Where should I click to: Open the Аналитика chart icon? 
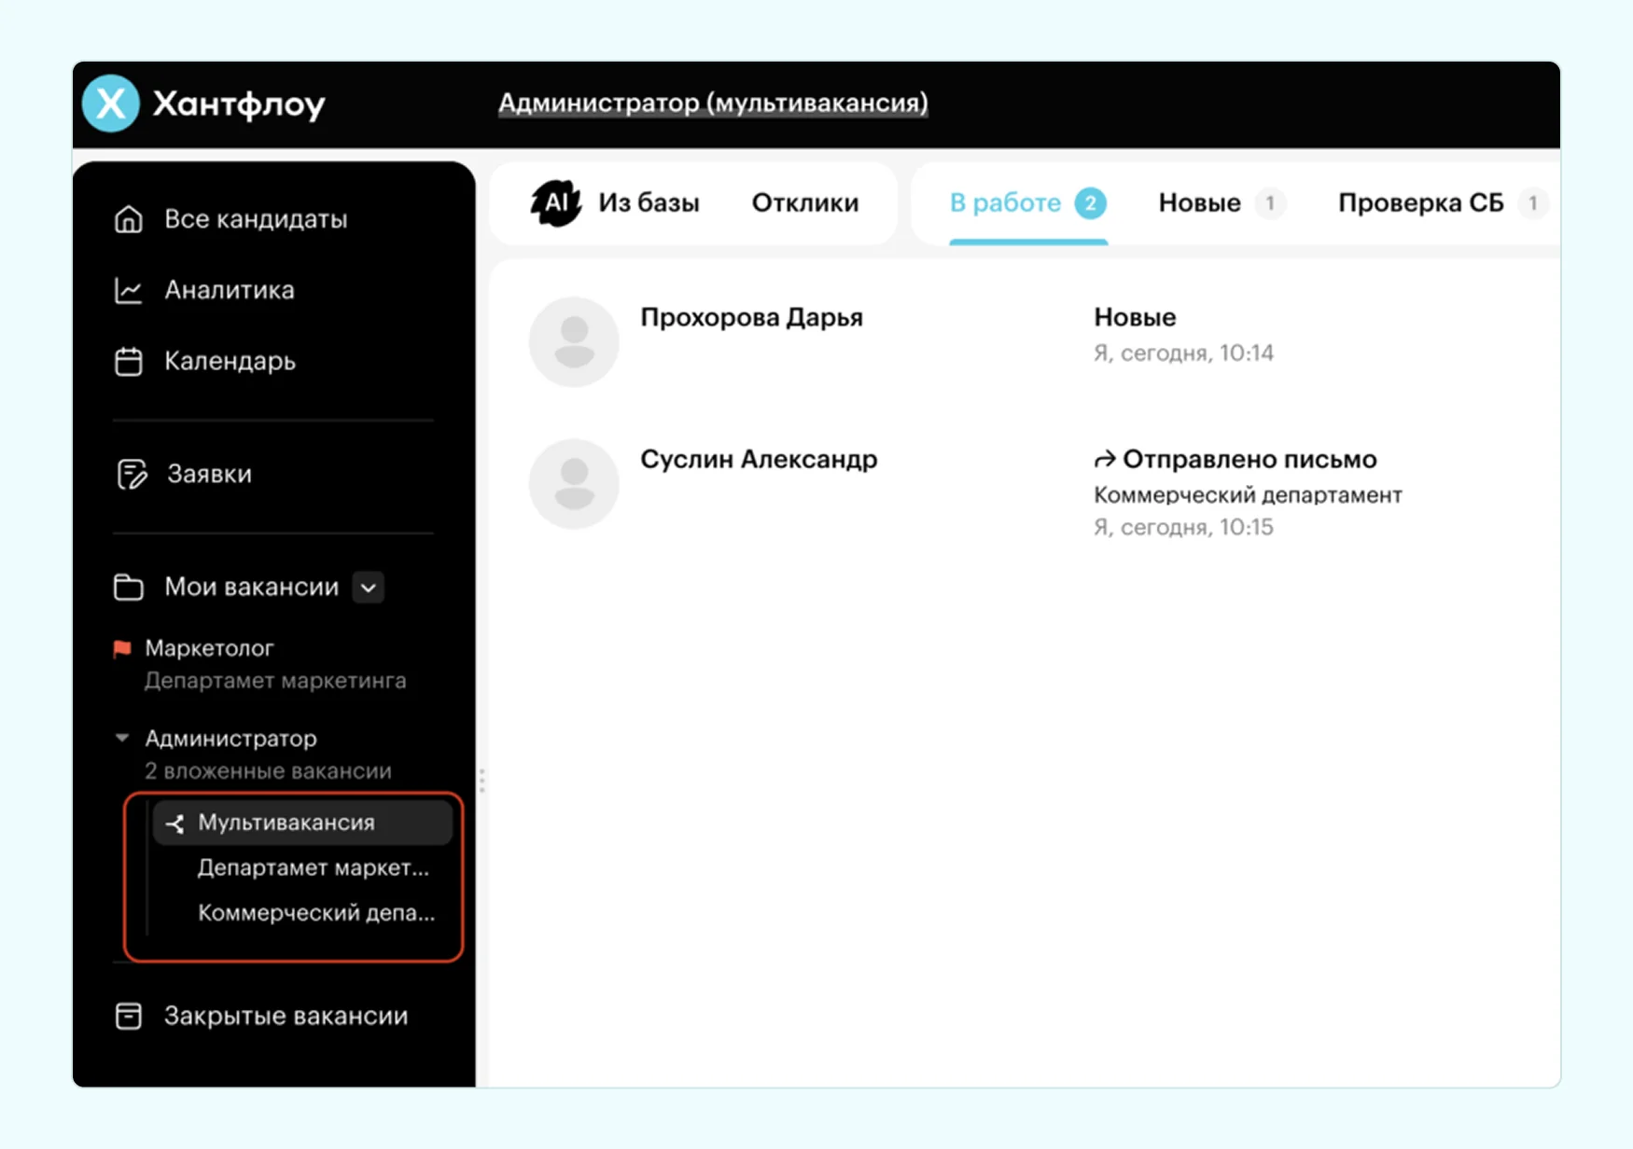[129, 291]
